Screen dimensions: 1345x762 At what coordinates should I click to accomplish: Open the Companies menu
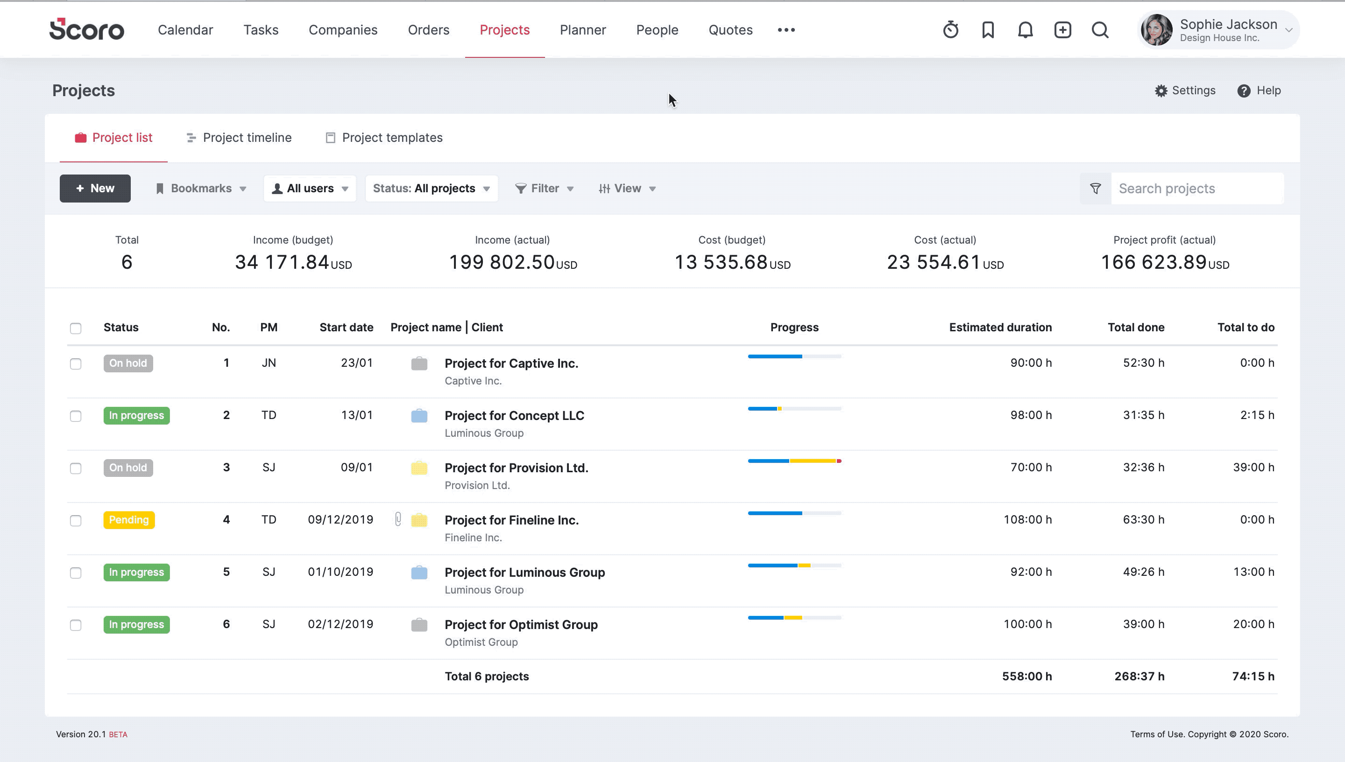(x=343, y=30)
